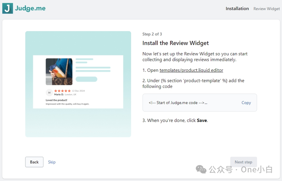Click the teal placeholder button in the preview
The height and width of the screenshot is (181, 282).
click(x=86, y=79)
